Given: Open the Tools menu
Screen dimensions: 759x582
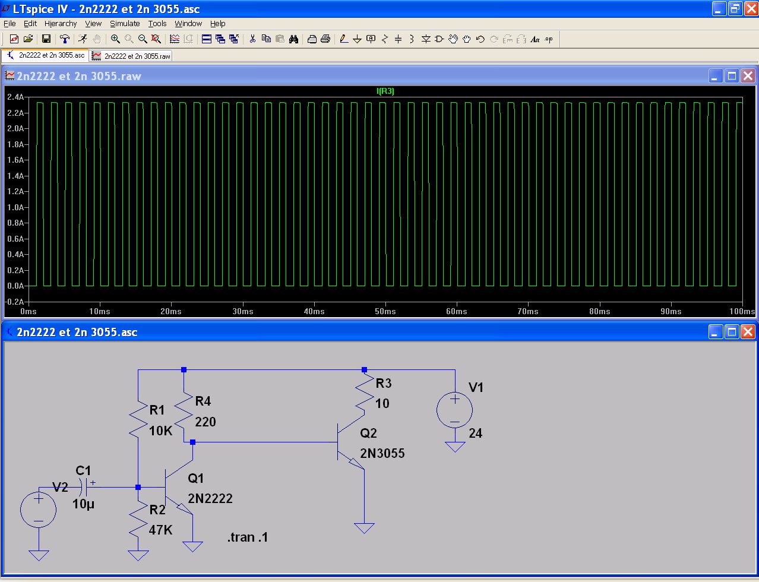Looking at the screenshot, I should click(157, 24).
